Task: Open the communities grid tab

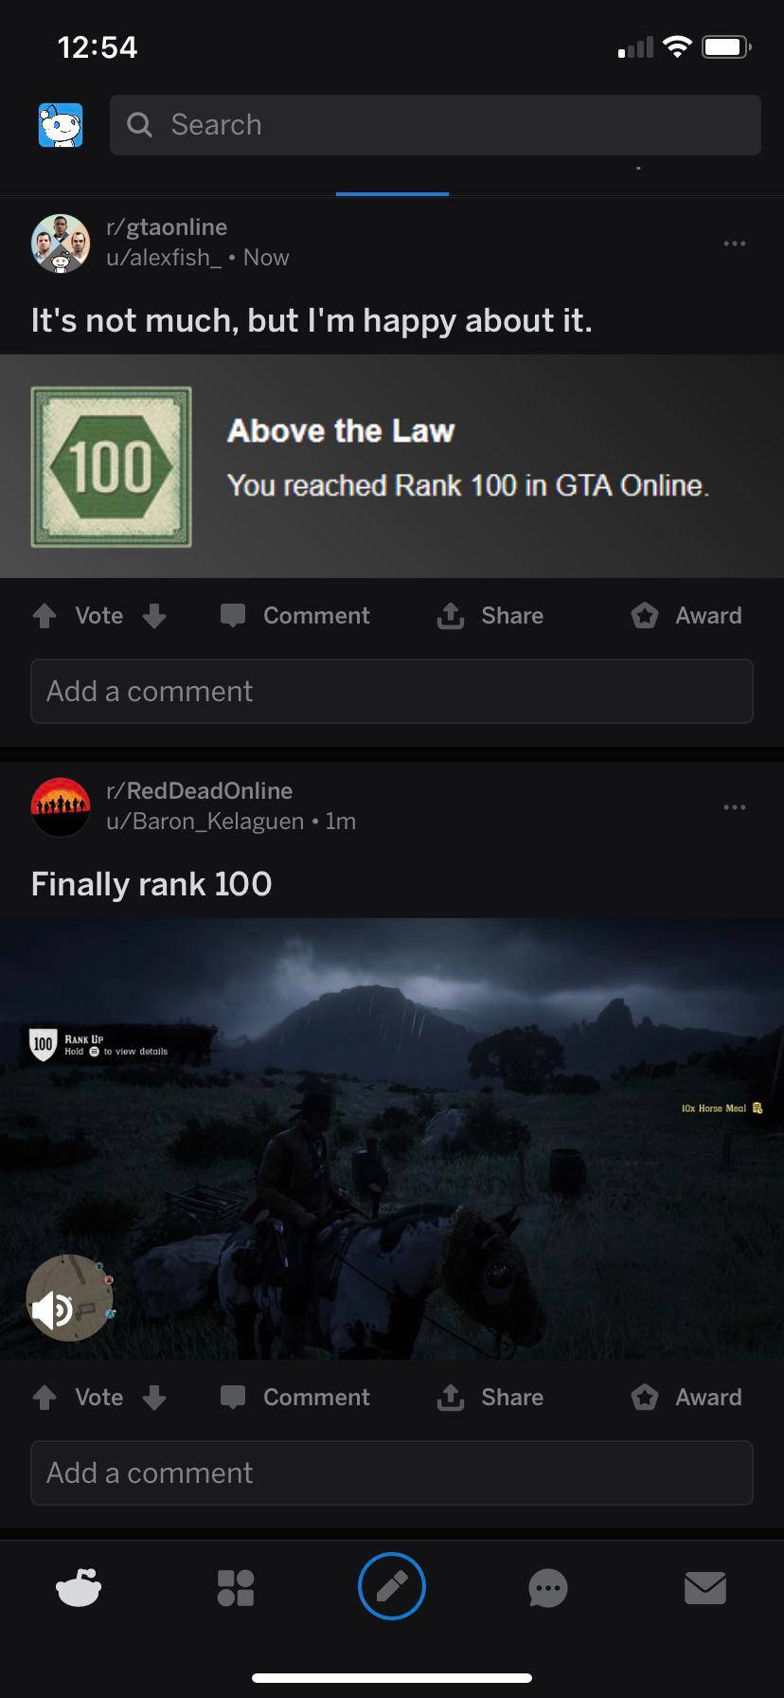Action: tap(236, 1587)
